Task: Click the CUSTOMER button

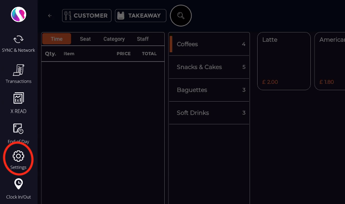Action: pos(87,16)
